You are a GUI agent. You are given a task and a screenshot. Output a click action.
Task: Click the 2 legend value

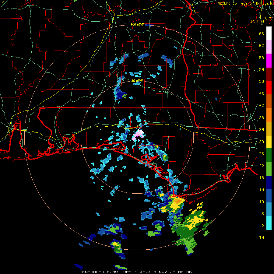(263, 226)
